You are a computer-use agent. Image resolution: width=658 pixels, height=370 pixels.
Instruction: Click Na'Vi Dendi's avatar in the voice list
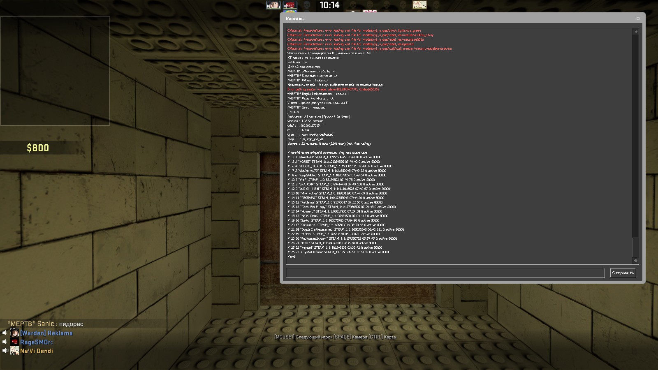click(15, 351)
